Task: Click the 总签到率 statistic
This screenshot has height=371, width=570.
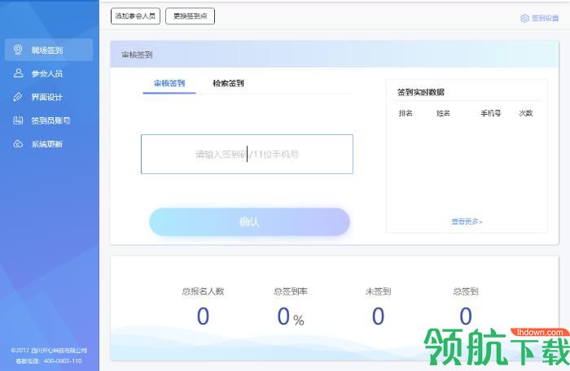Action: tap(291, 307)
